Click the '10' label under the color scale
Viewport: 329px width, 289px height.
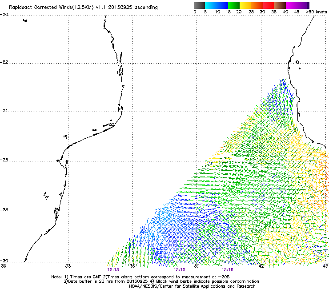(217, 12)
